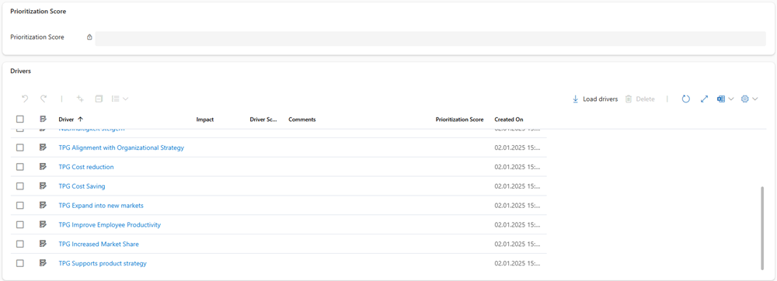
Task: Click edit icon for TPG Improve Employee Productivity
Action: 43,224
